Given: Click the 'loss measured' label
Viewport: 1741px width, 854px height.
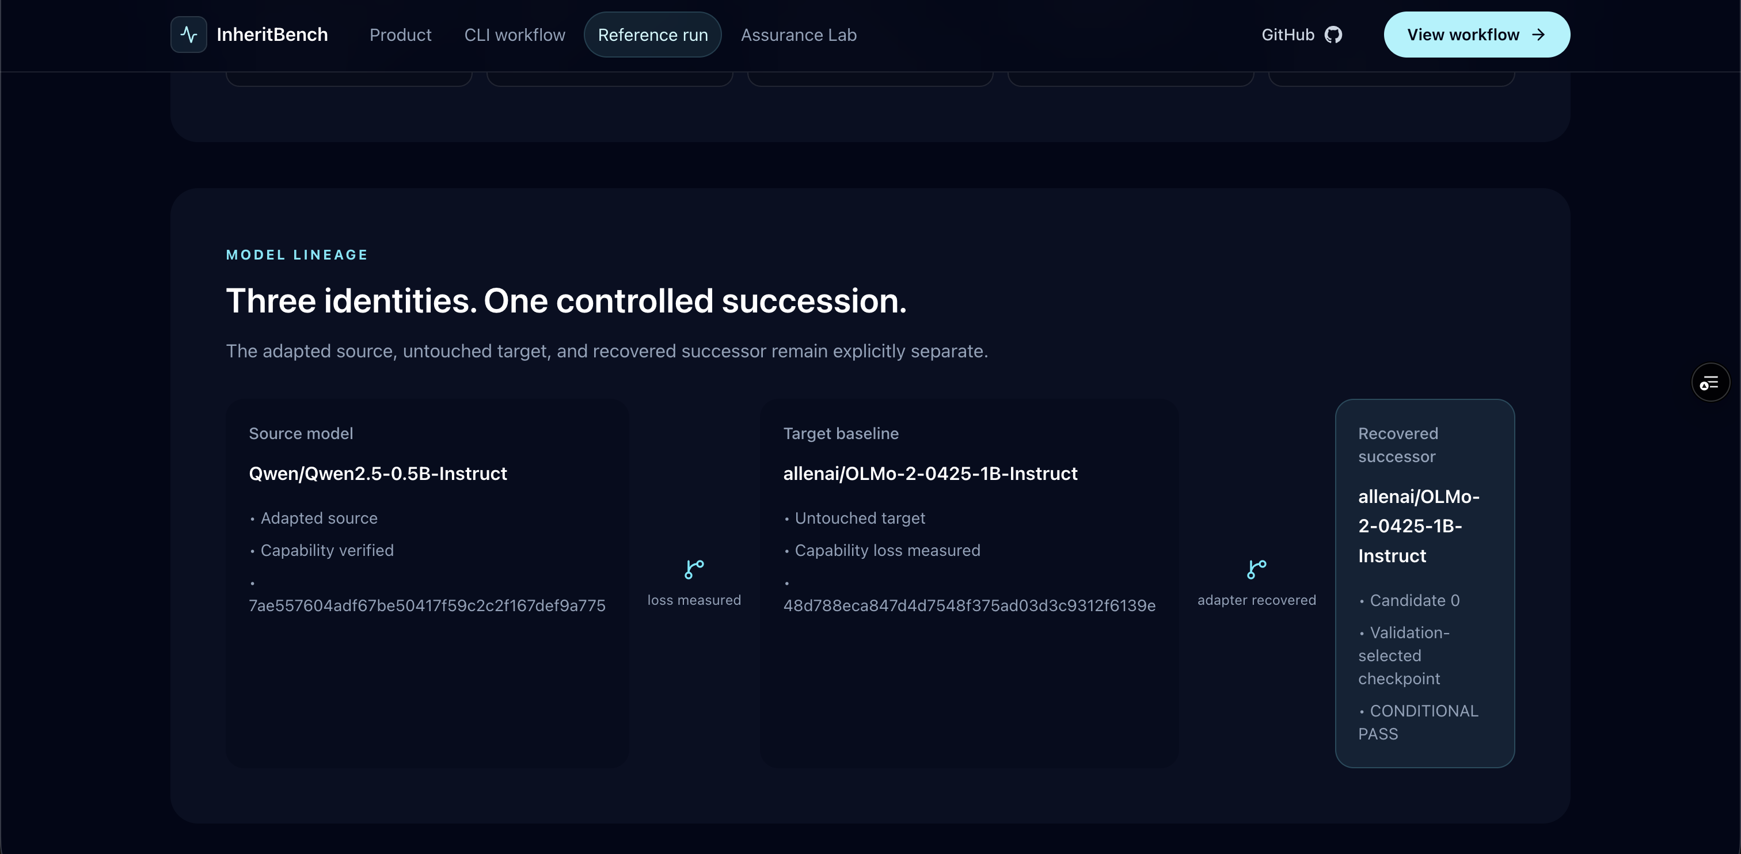Looking at the screenshot, I should click(694, 600).
